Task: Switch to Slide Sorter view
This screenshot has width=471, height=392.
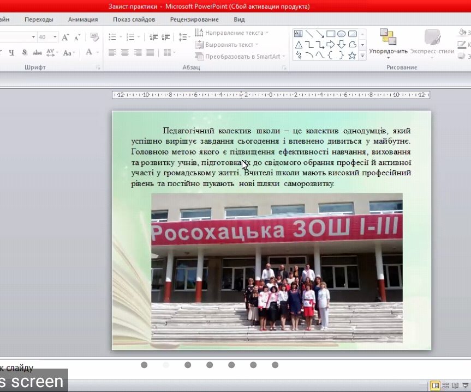Action: coord(444,384)
